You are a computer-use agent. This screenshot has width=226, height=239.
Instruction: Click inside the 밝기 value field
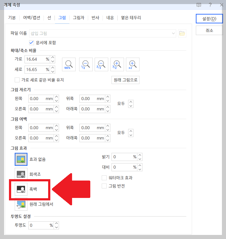pos(124,157)
